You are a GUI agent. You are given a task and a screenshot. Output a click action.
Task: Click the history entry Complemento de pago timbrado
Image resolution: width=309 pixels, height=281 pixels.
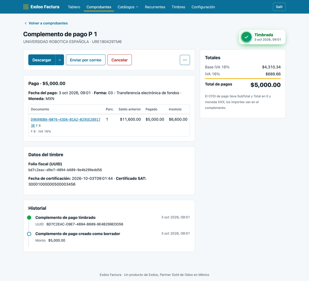click(65, 218)
